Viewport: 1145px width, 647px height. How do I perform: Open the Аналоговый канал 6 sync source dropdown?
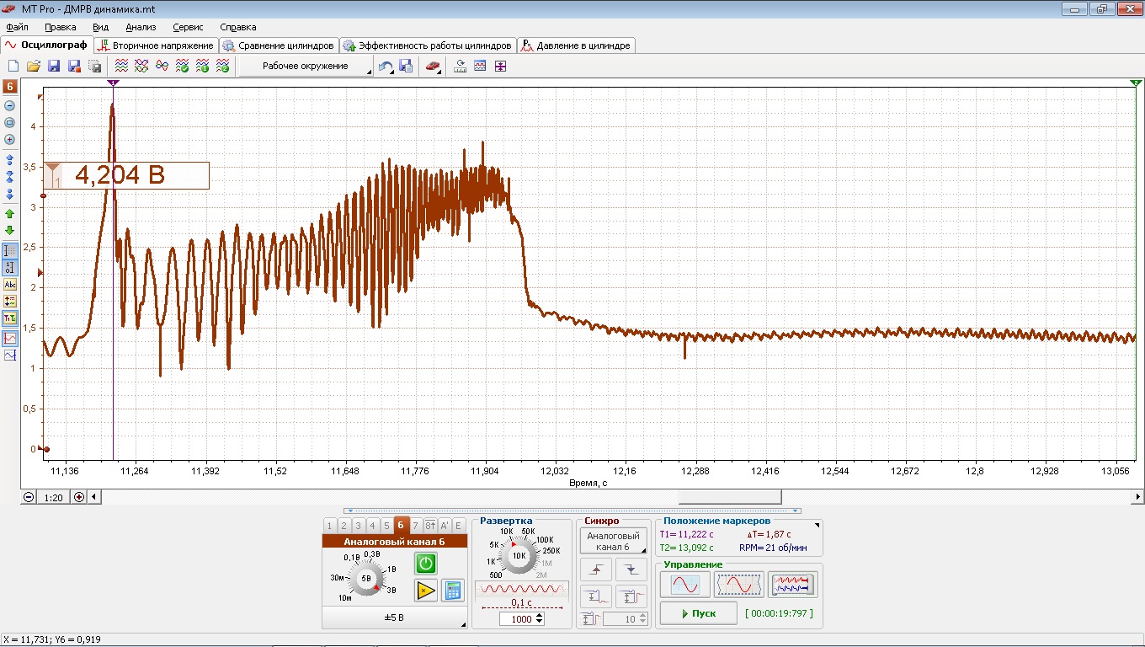614,541
